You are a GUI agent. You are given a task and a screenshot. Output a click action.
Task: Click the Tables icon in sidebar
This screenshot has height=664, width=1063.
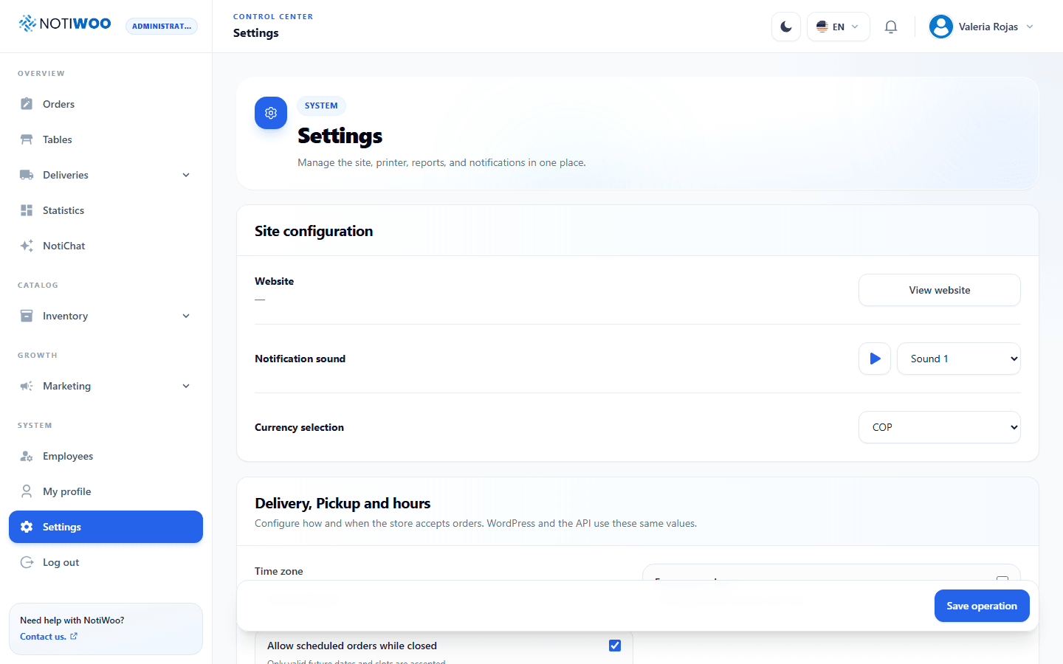coord(27,139)
